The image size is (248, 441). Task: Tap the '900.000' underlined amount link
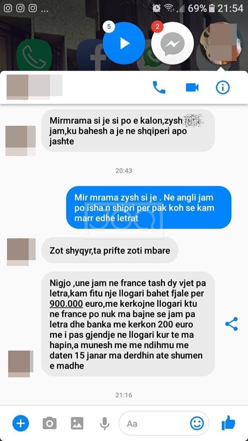tap(66, 304)
